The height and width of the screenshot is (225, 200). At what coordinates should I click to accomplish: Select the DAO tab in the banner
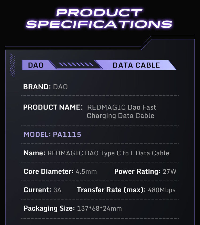(x=36, y=65)
